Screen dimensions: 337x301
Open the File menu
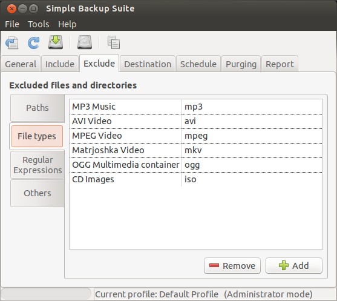[x=12, y=24]
